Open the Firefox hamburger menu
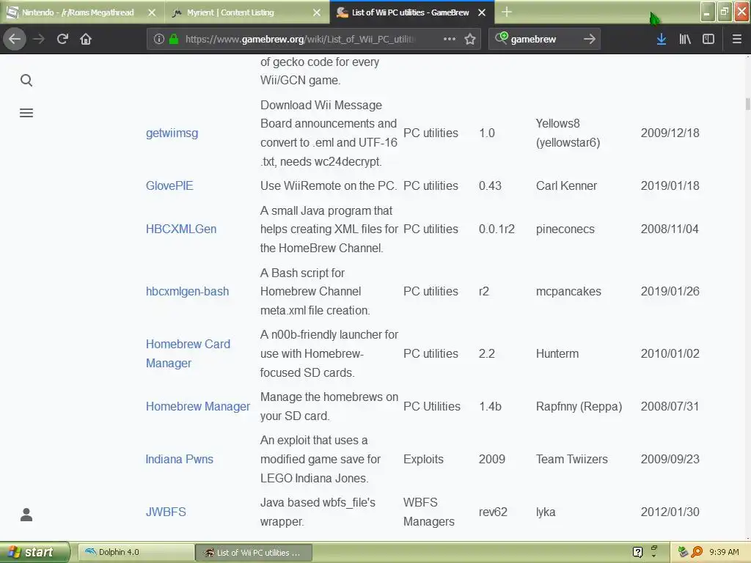Viewport: 751px width, 563px height. [737, 39]
